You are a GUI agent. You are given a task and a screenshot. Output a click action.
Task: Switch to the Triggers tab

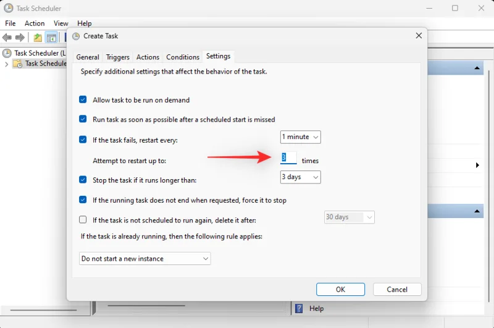[117, 57]
